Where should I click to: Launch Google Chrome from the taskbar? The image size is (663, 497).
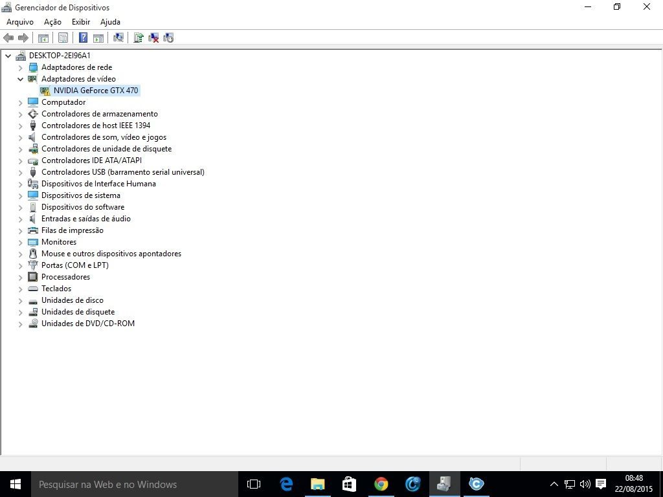tap(381, 484)
